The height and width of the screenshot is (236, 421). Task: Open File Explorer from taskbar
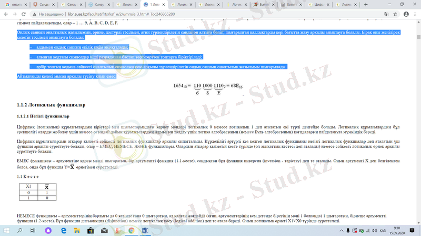tap(77, 230)
